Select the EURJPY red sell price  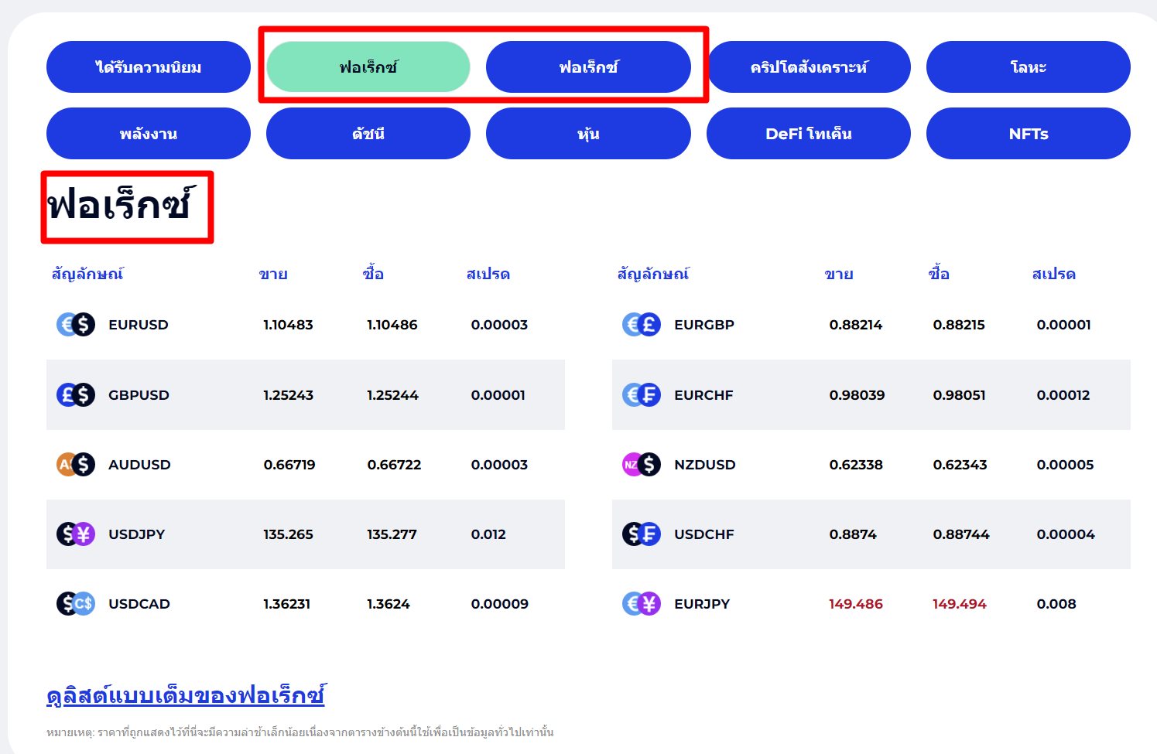[855, 603]
